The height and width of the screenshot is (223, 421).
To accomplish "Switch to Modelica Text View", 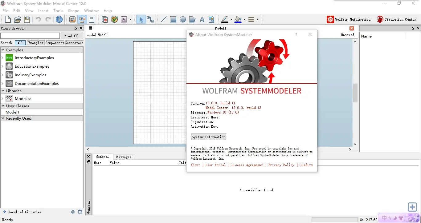I will pyautogui.click(x=92, y=20).
